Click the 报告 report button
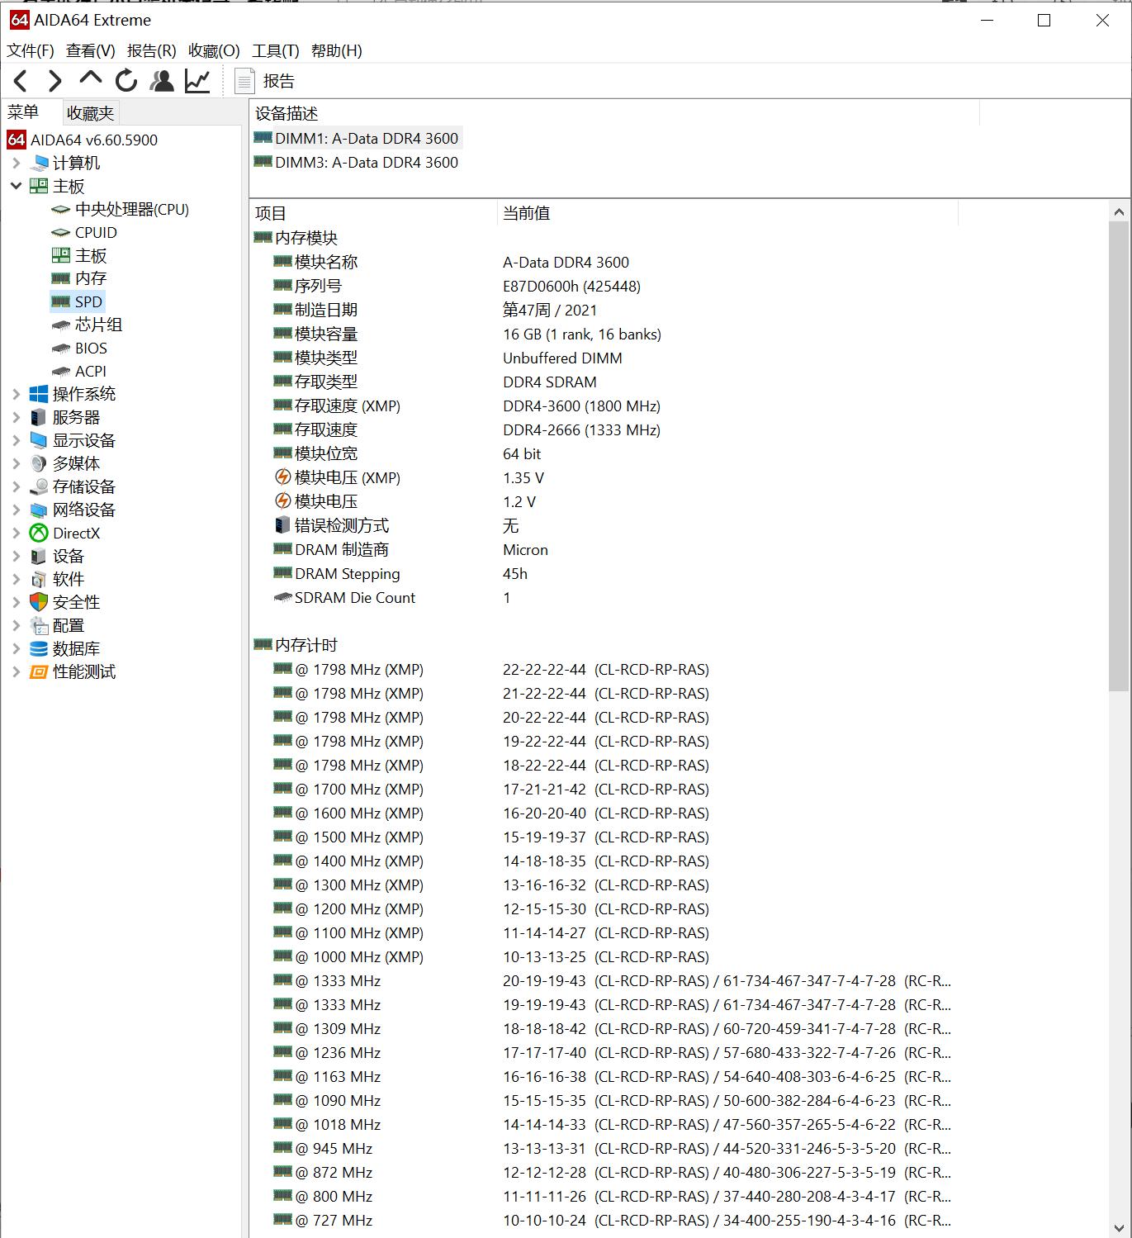 tap(266, 81)
